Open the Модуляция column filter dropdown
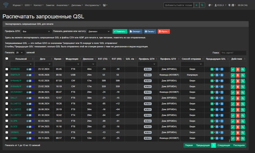This screenshot has height=153, width=255. (73, 64)
